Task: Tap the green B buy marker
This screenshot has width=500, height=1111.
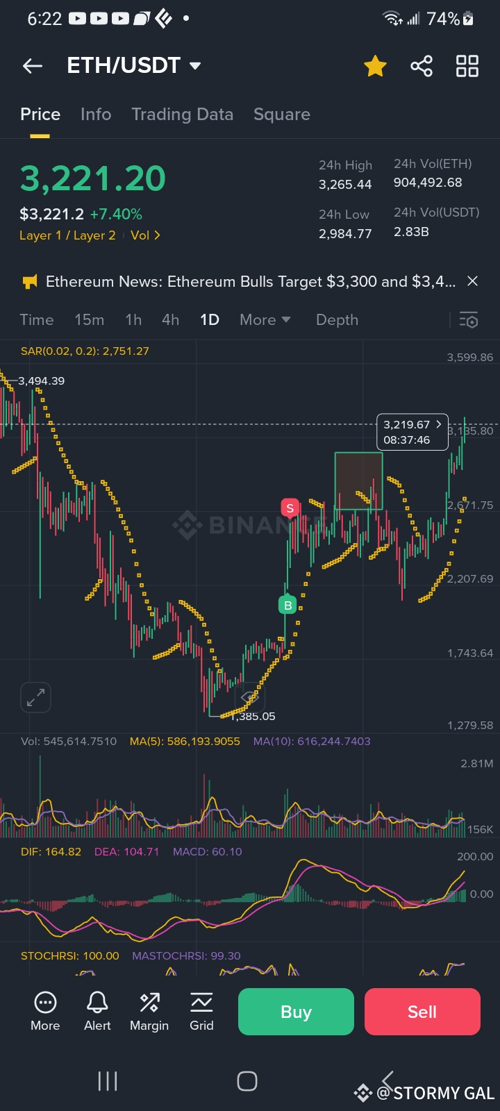Action: pyautogui.click(x=287, y=605)
